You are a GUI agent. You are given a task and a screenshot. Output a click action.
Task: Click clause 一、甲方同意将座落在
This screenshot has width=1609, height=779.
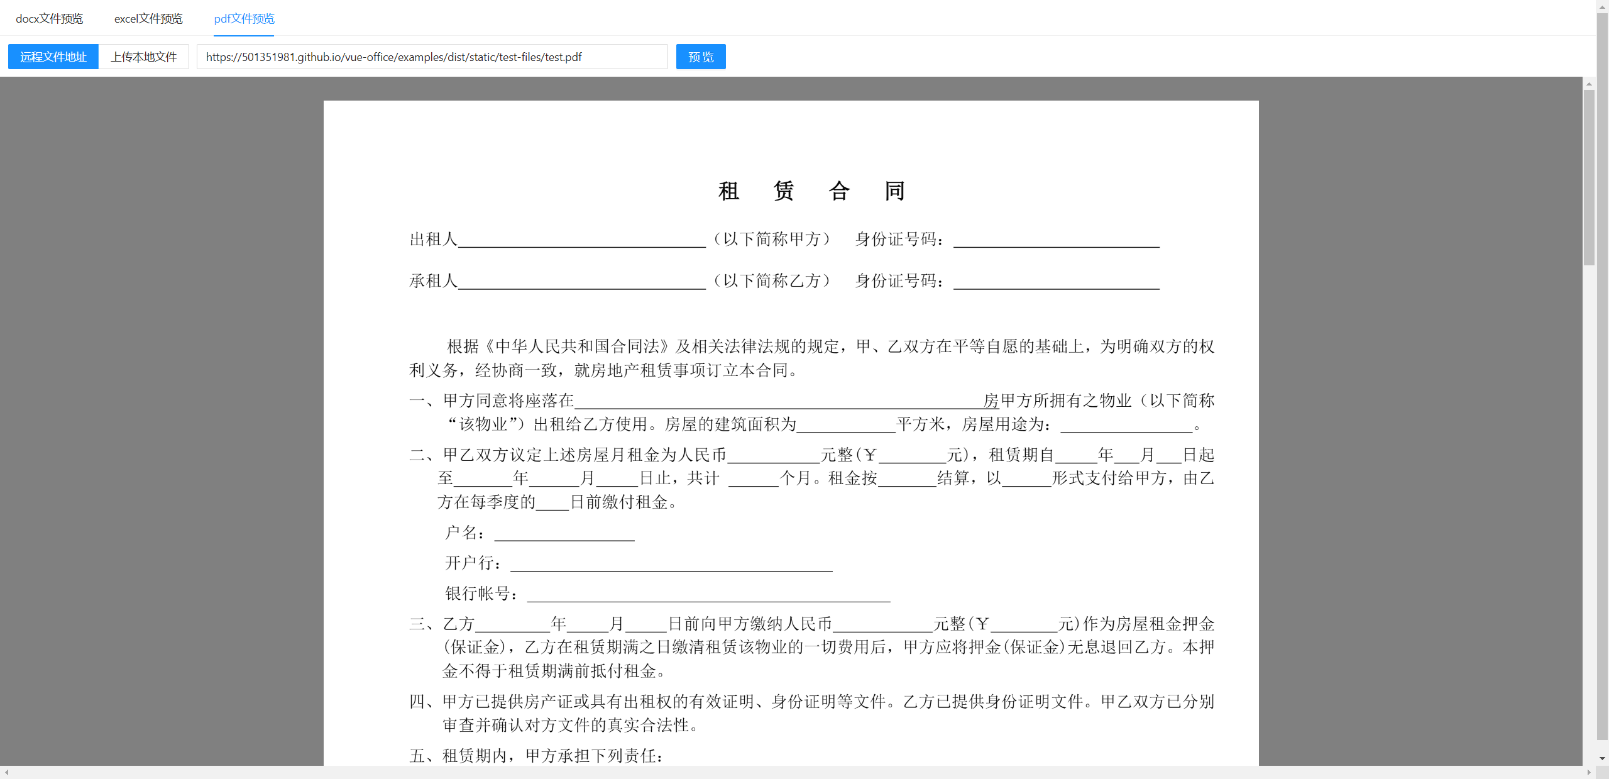(811, 412)
